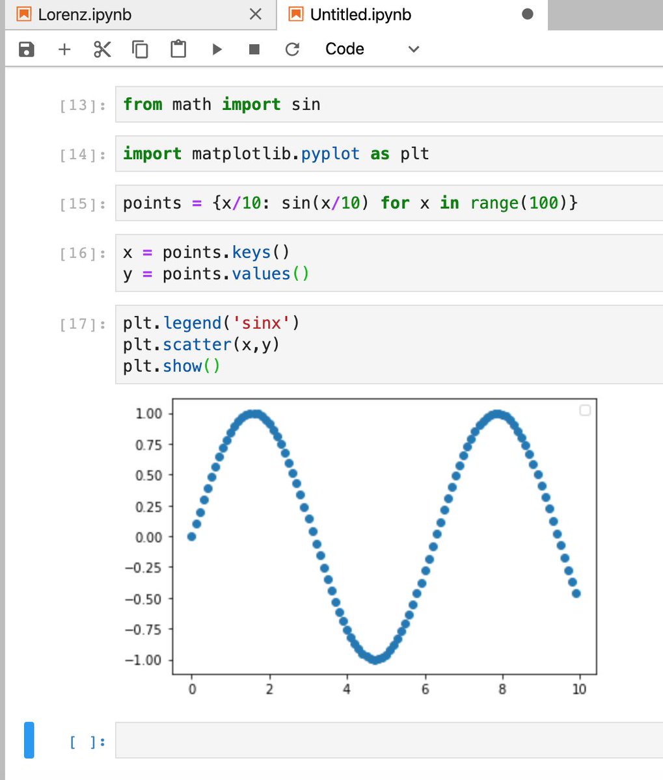Restart the kernel with the circular arrow icon

pos(292,49)
